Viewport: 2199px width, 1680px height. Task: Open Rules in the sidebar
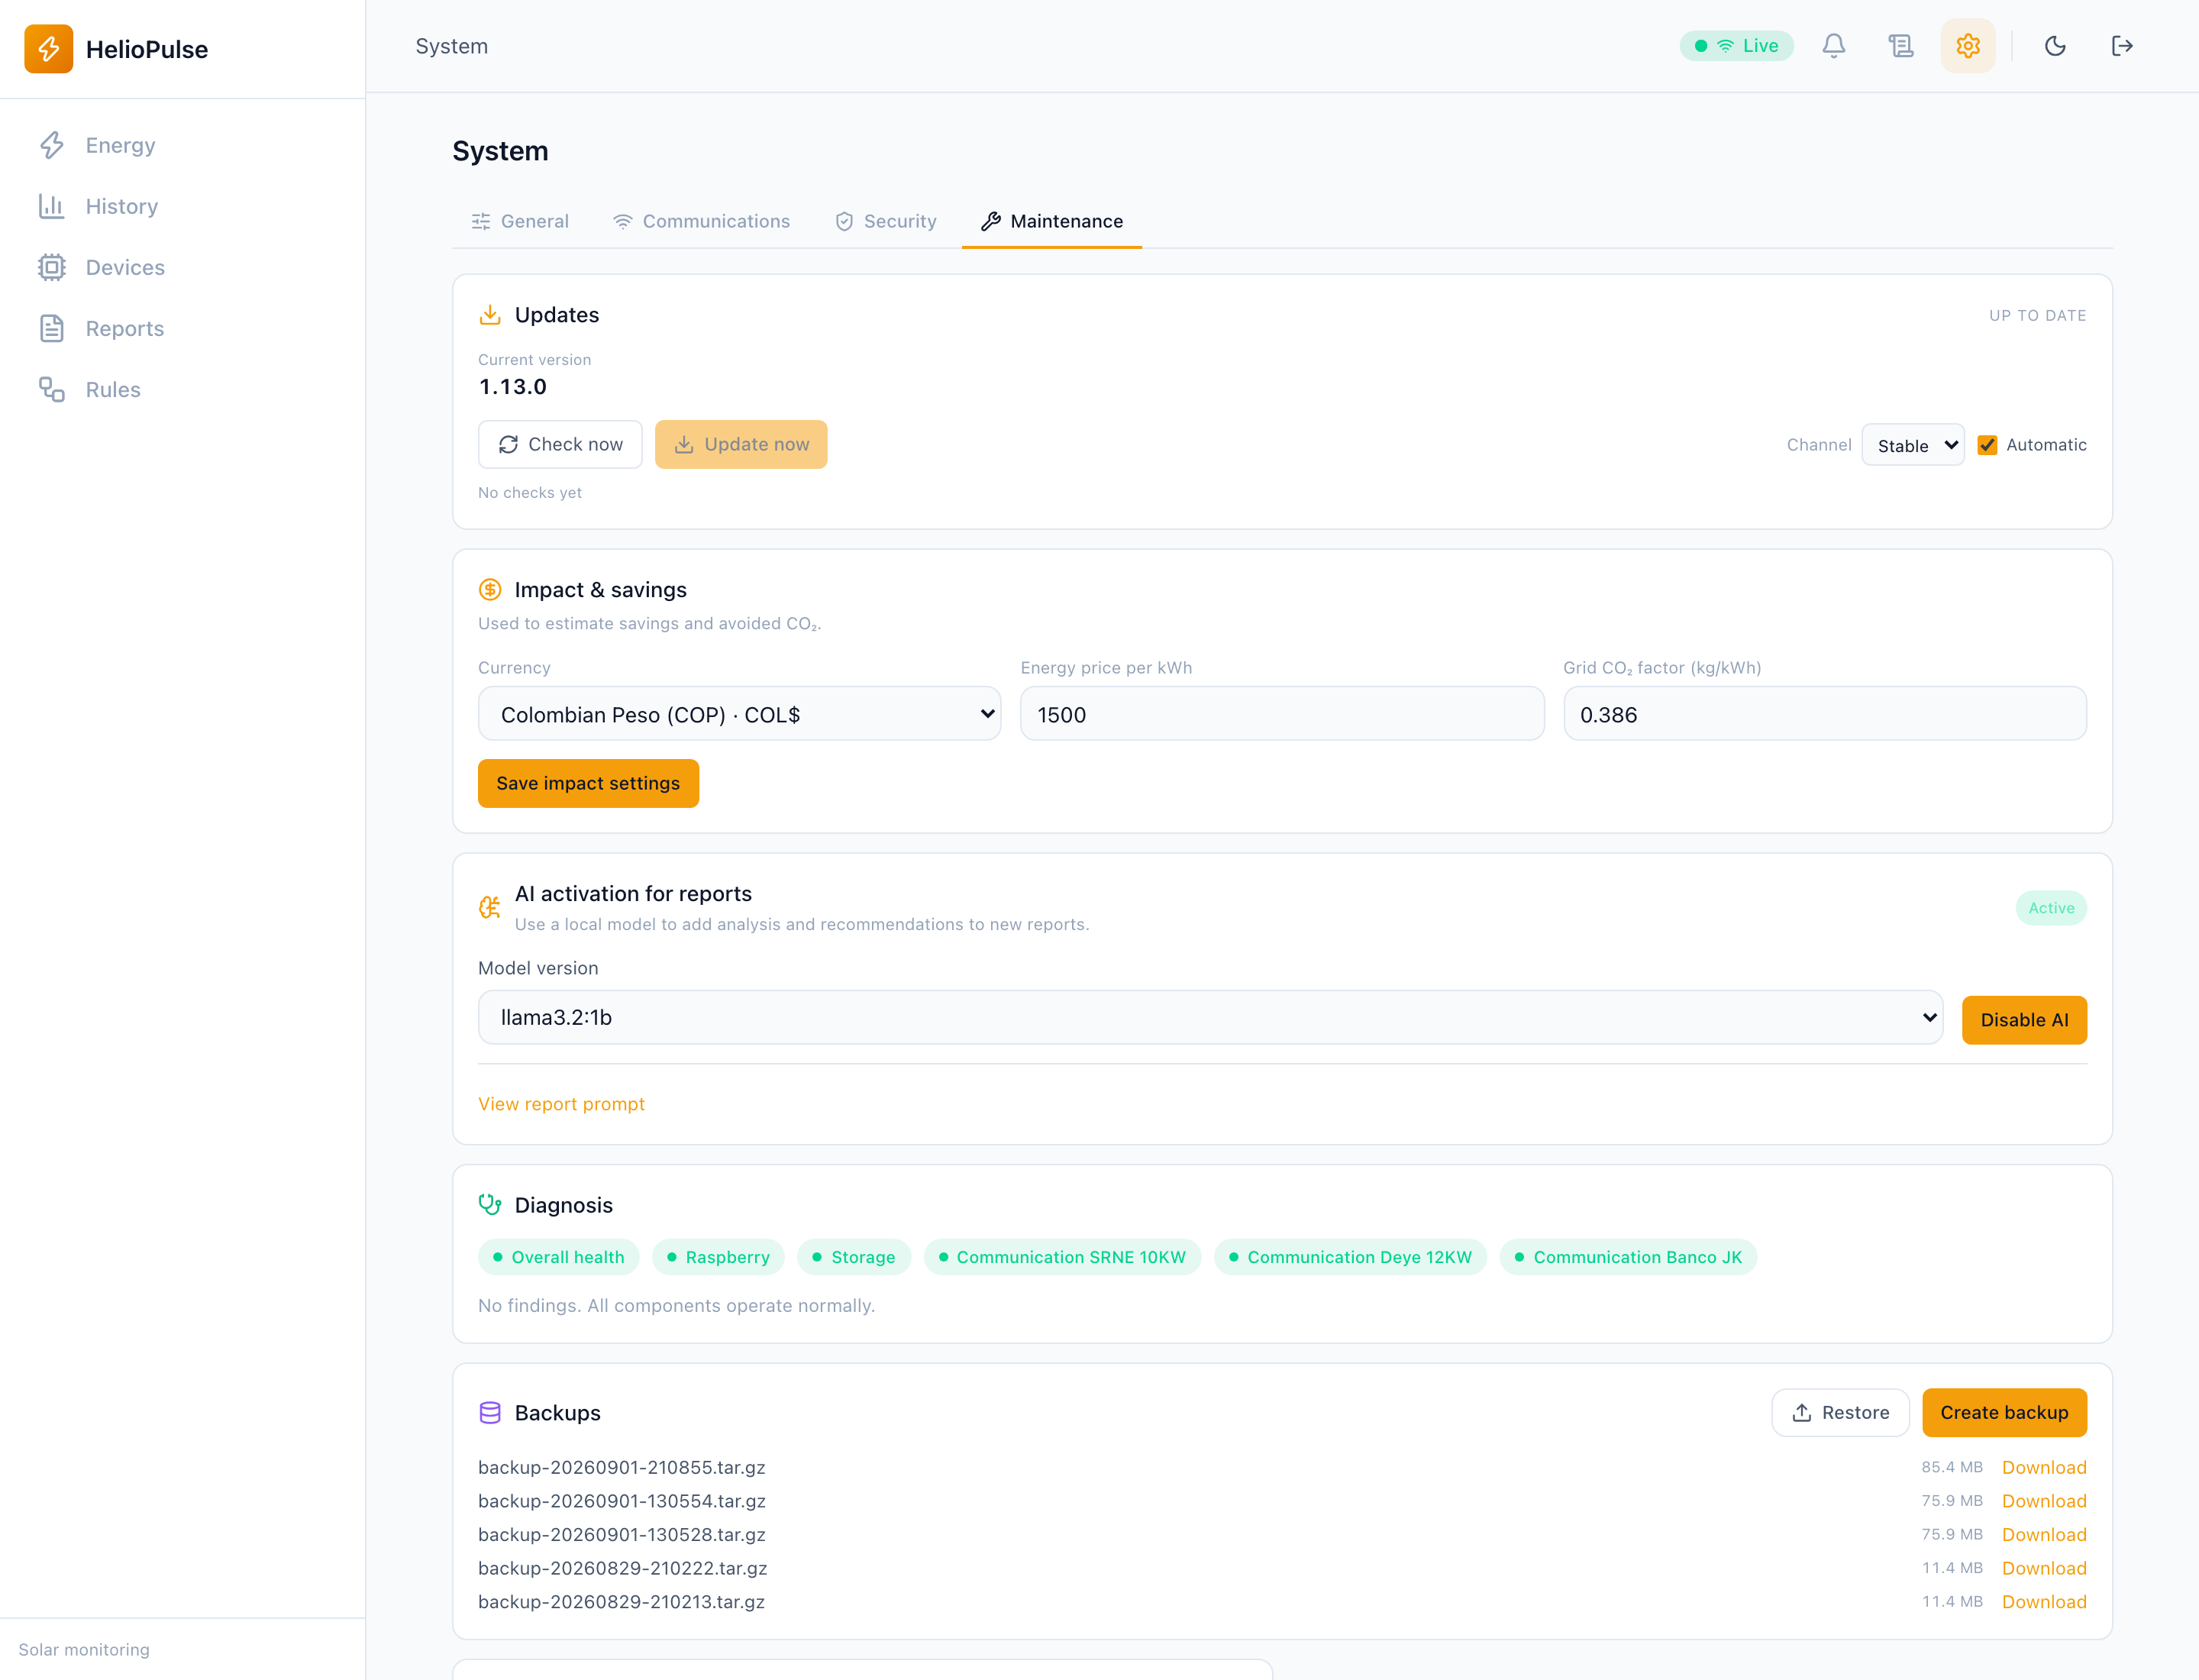point(183,389)
